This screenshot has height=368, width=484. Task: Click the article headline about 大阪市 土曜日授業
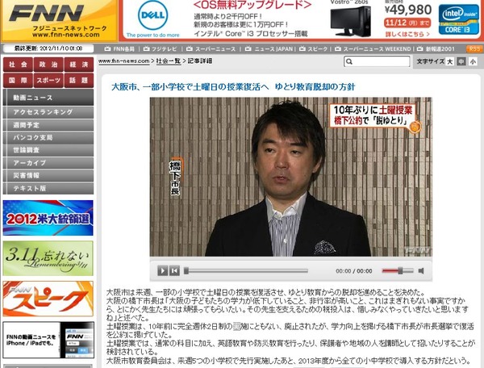tap(233, 86)
